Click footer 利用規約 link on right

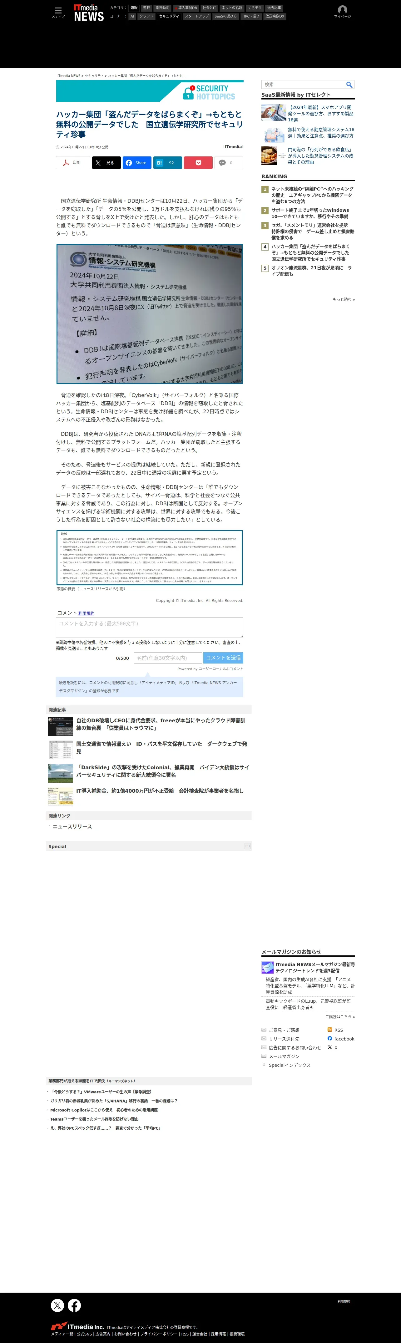click(344, 1301)
